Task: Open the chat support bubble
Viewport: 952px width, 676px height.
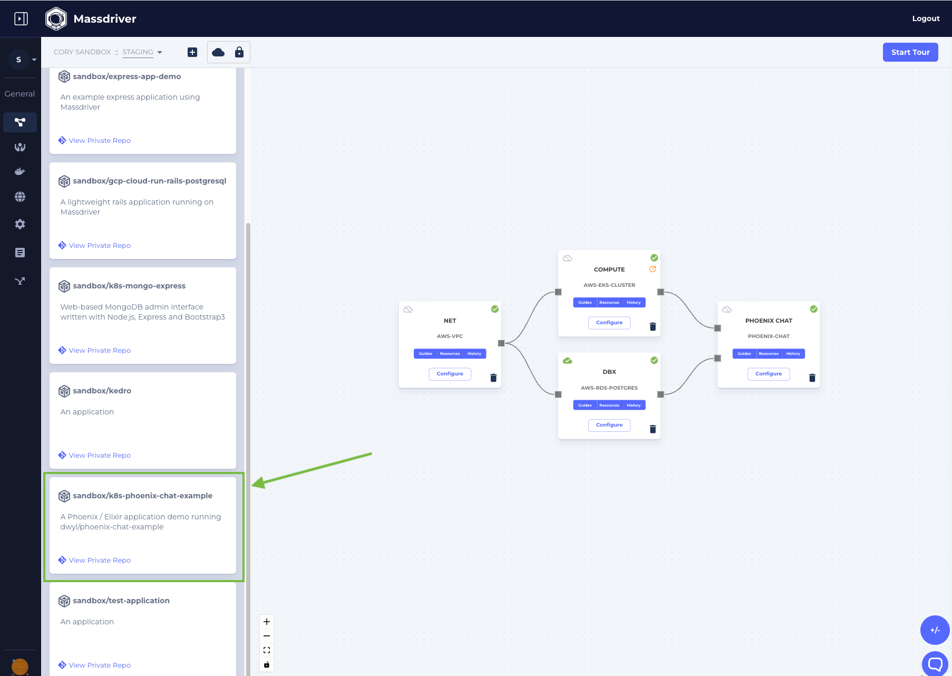Action: [x=935, y=663]
